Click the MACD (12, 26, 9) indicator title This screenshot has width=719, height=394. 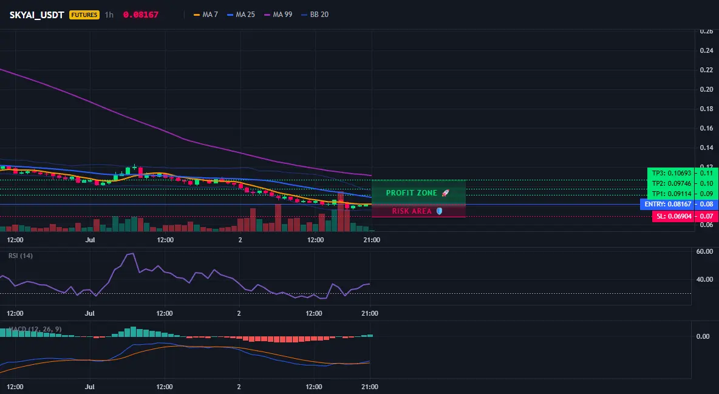tap(36, 329)
